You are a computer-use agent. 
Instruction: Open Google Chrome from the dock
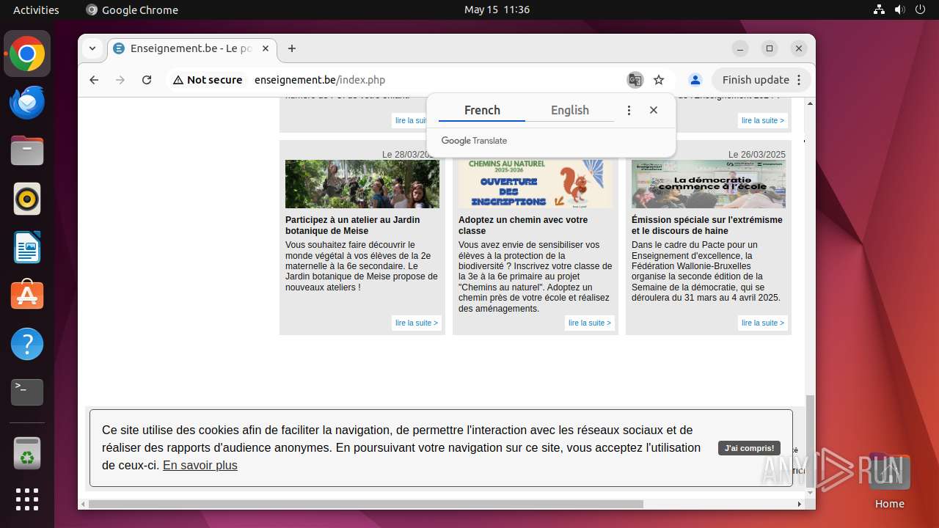click(27, 54)
